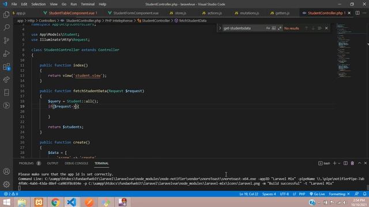Click the StudentController class breadcrumb
This screenshot has height=207, width=369.
(154, 21)
